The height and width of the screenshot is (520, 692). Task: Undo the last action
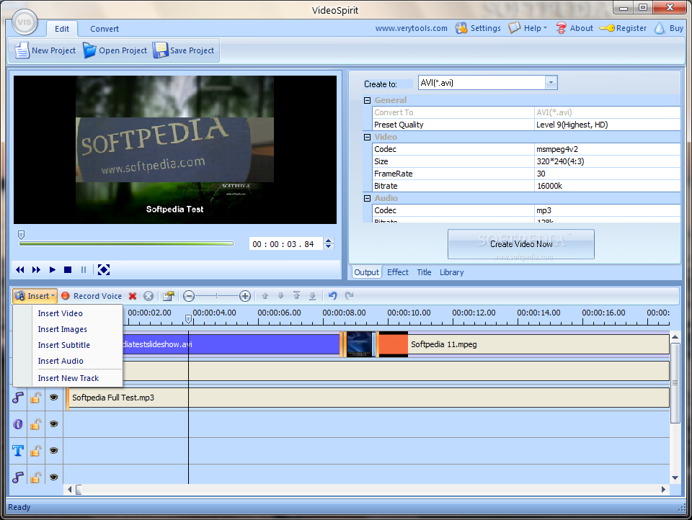[332, 296]
